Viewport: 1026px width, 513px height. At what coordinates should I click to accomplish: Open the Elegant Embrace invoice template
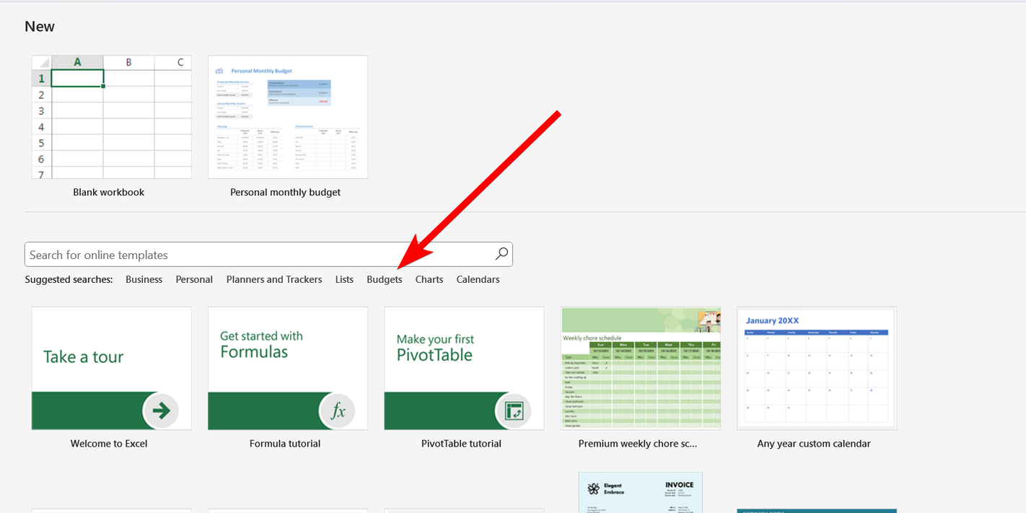point(641,493)
